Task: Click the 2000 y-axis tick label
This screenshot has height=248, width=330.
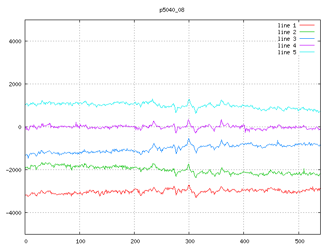Action: tap(14, 84)
